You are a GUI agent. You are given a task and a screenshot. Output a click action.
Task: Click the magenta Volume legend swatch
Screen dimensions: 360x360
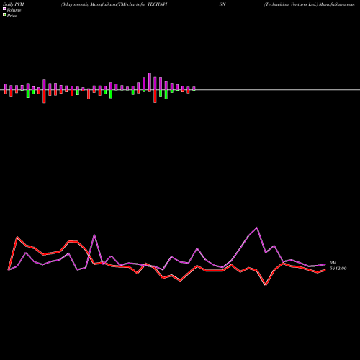(4, 9)
